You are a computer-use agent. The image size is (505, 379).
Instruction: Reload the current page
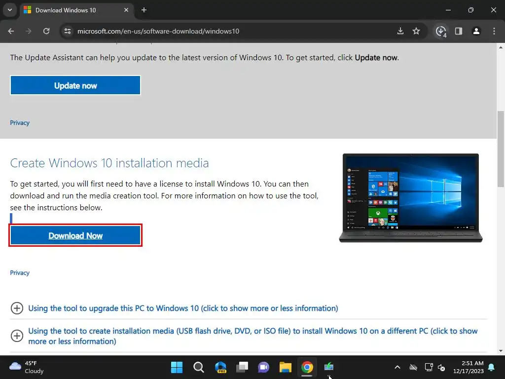click(x=46, y=31)
